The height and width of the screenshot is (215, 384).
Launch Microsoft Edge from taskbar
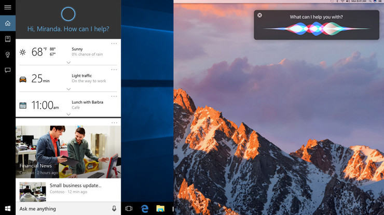145,208
